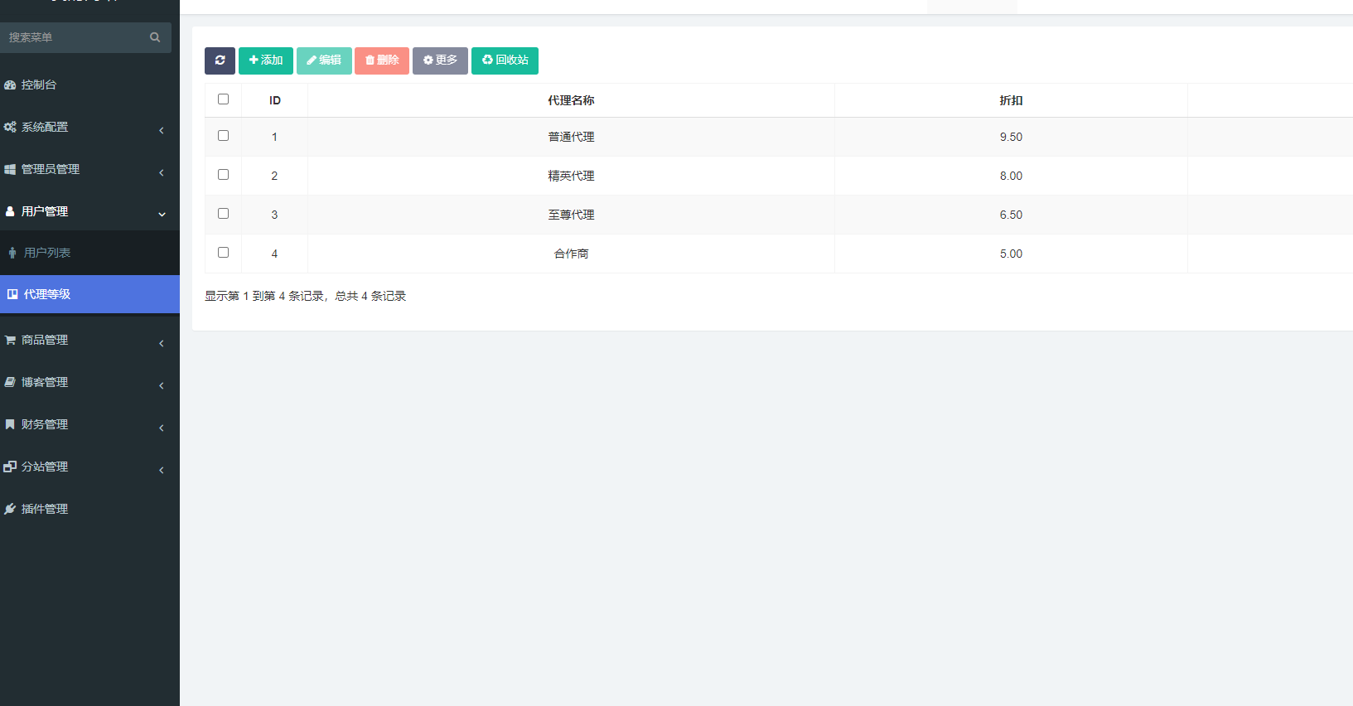Sort table by the 折扣 column header
This screenshot has width=1353, height=706.
click(x=1011, y=100)
